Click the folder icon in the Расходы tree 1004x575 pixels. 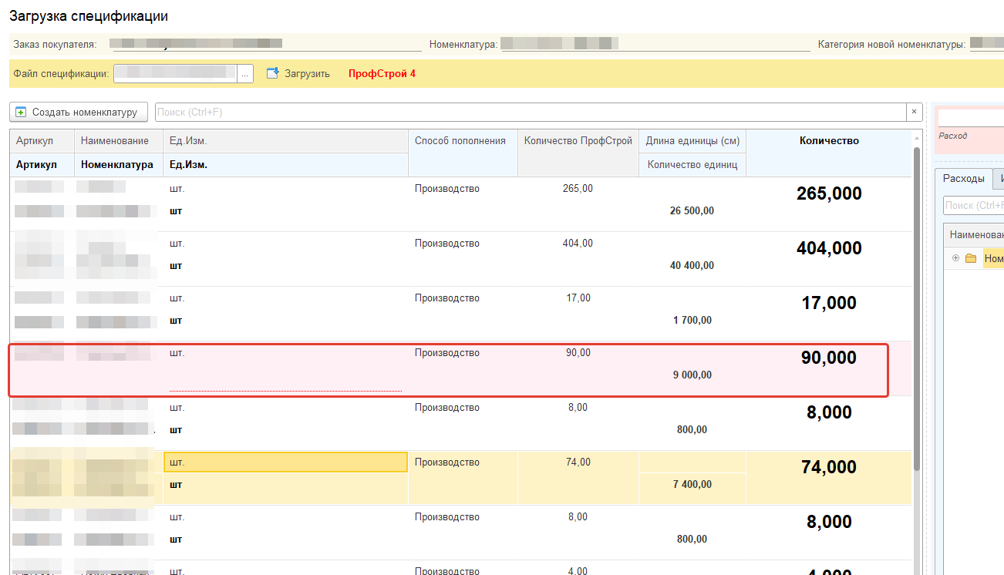pyautogui.click(x=971, y=258)
